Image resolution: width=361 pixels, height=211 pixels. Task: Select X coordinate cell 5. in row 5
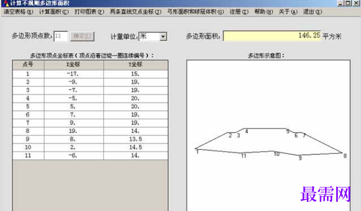tap(73, 107)
